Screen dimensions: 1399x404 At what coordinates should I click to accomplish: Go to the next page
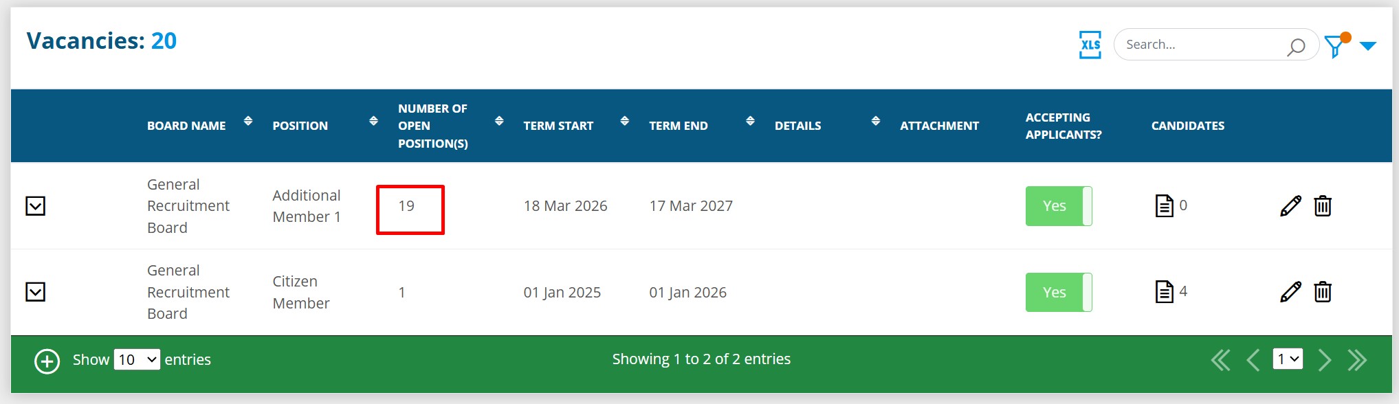(1324, 360)
